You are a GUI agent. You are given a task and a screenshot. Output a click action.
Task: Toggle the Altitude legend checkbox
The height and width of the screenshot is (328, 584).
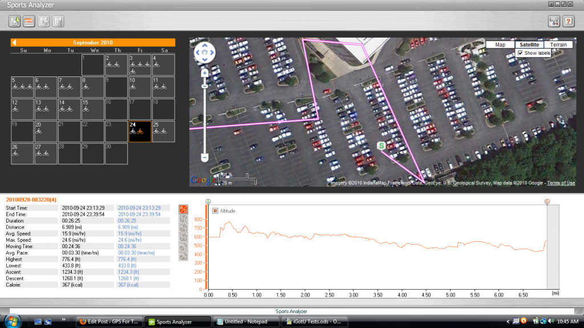[x=215, y=211]
